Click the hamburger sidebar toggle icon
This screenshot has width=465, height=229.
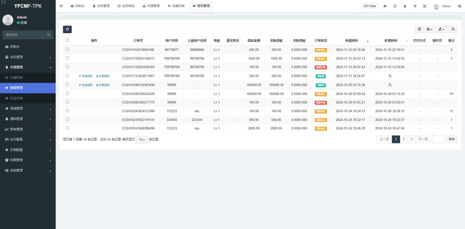61,6
